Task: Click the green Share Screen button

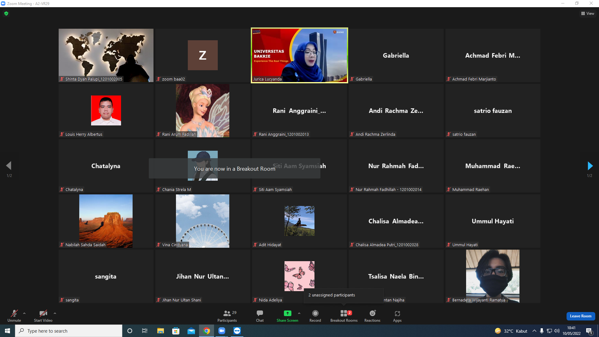Action: tap(287, 316)
